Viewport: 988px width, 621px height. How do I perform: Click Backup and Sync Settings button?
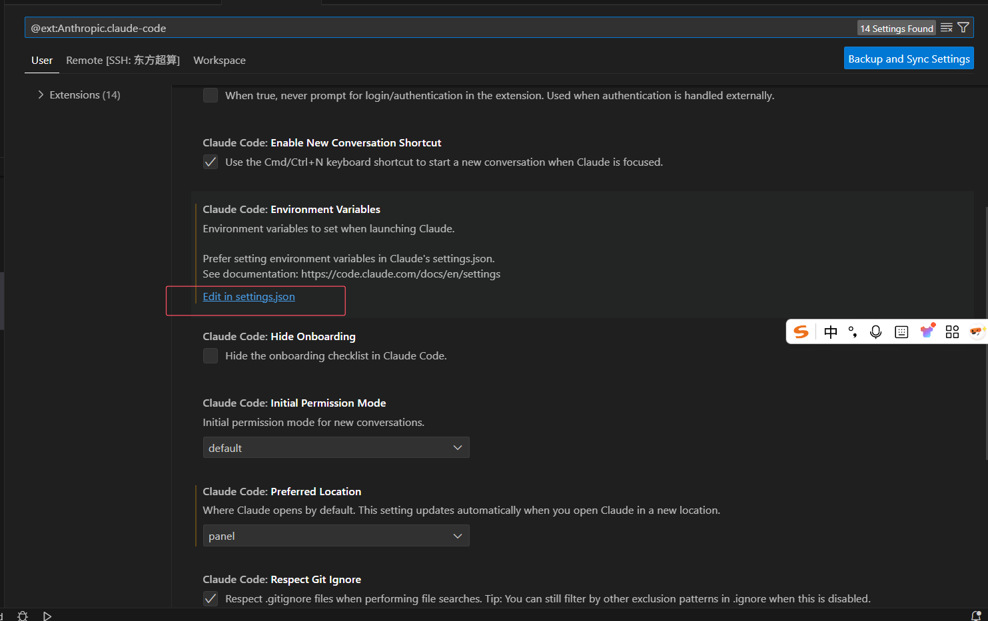click(x=909, y=59)
